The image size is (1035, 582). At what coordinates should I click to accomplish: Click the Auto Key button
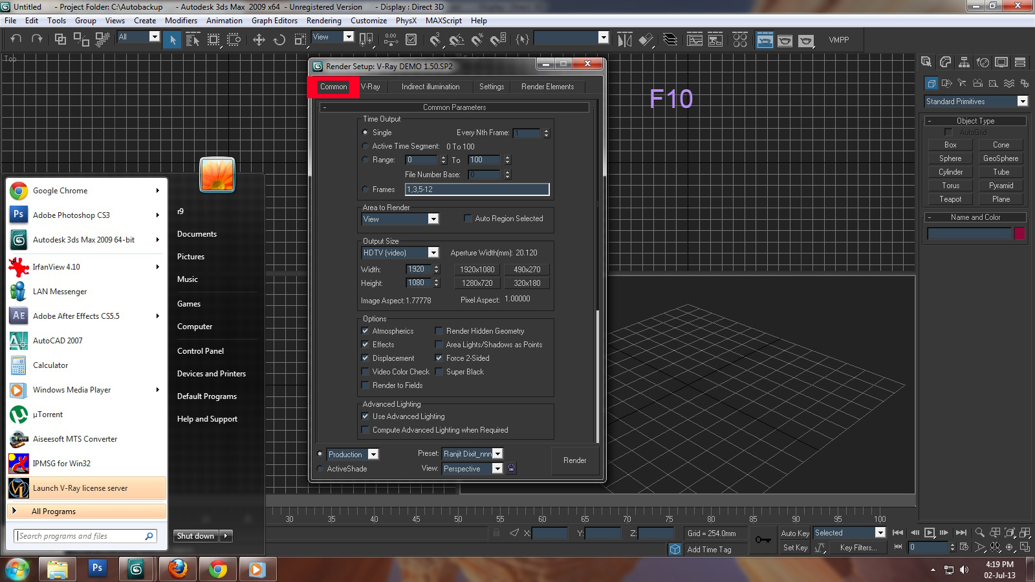(x=795, y=533)
